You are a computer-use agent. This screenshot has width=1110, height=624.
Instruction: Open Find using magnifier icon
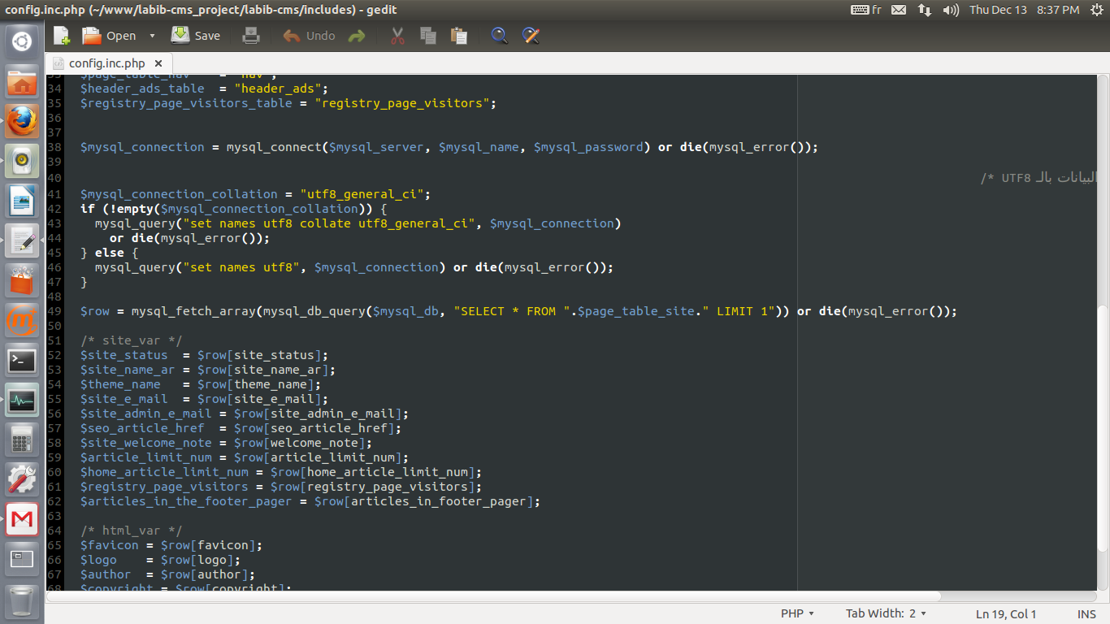[x=500, y=36]
